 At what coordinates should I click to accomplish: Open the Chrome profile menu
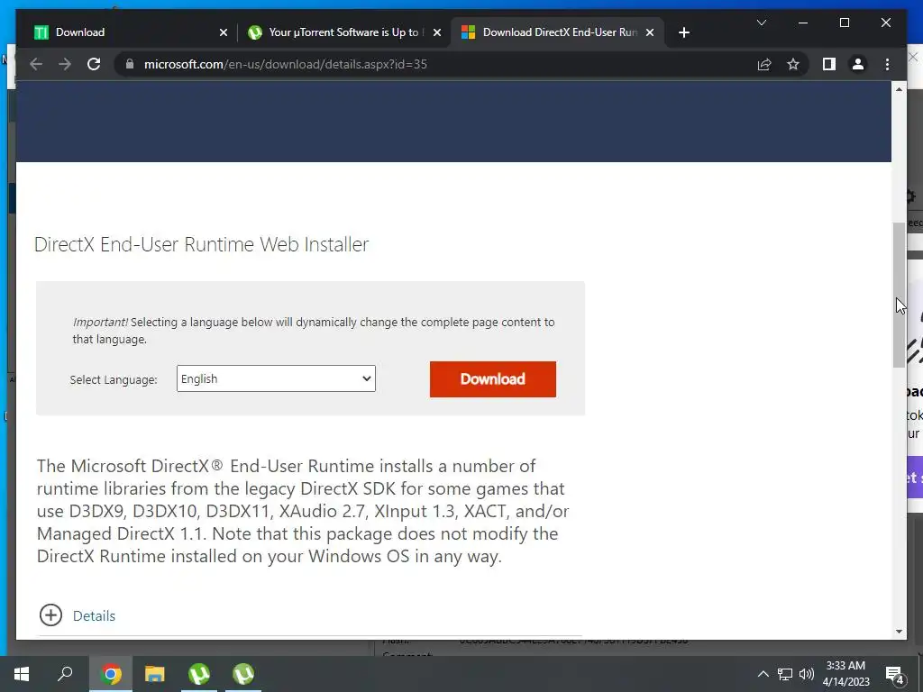click(858, 64)
